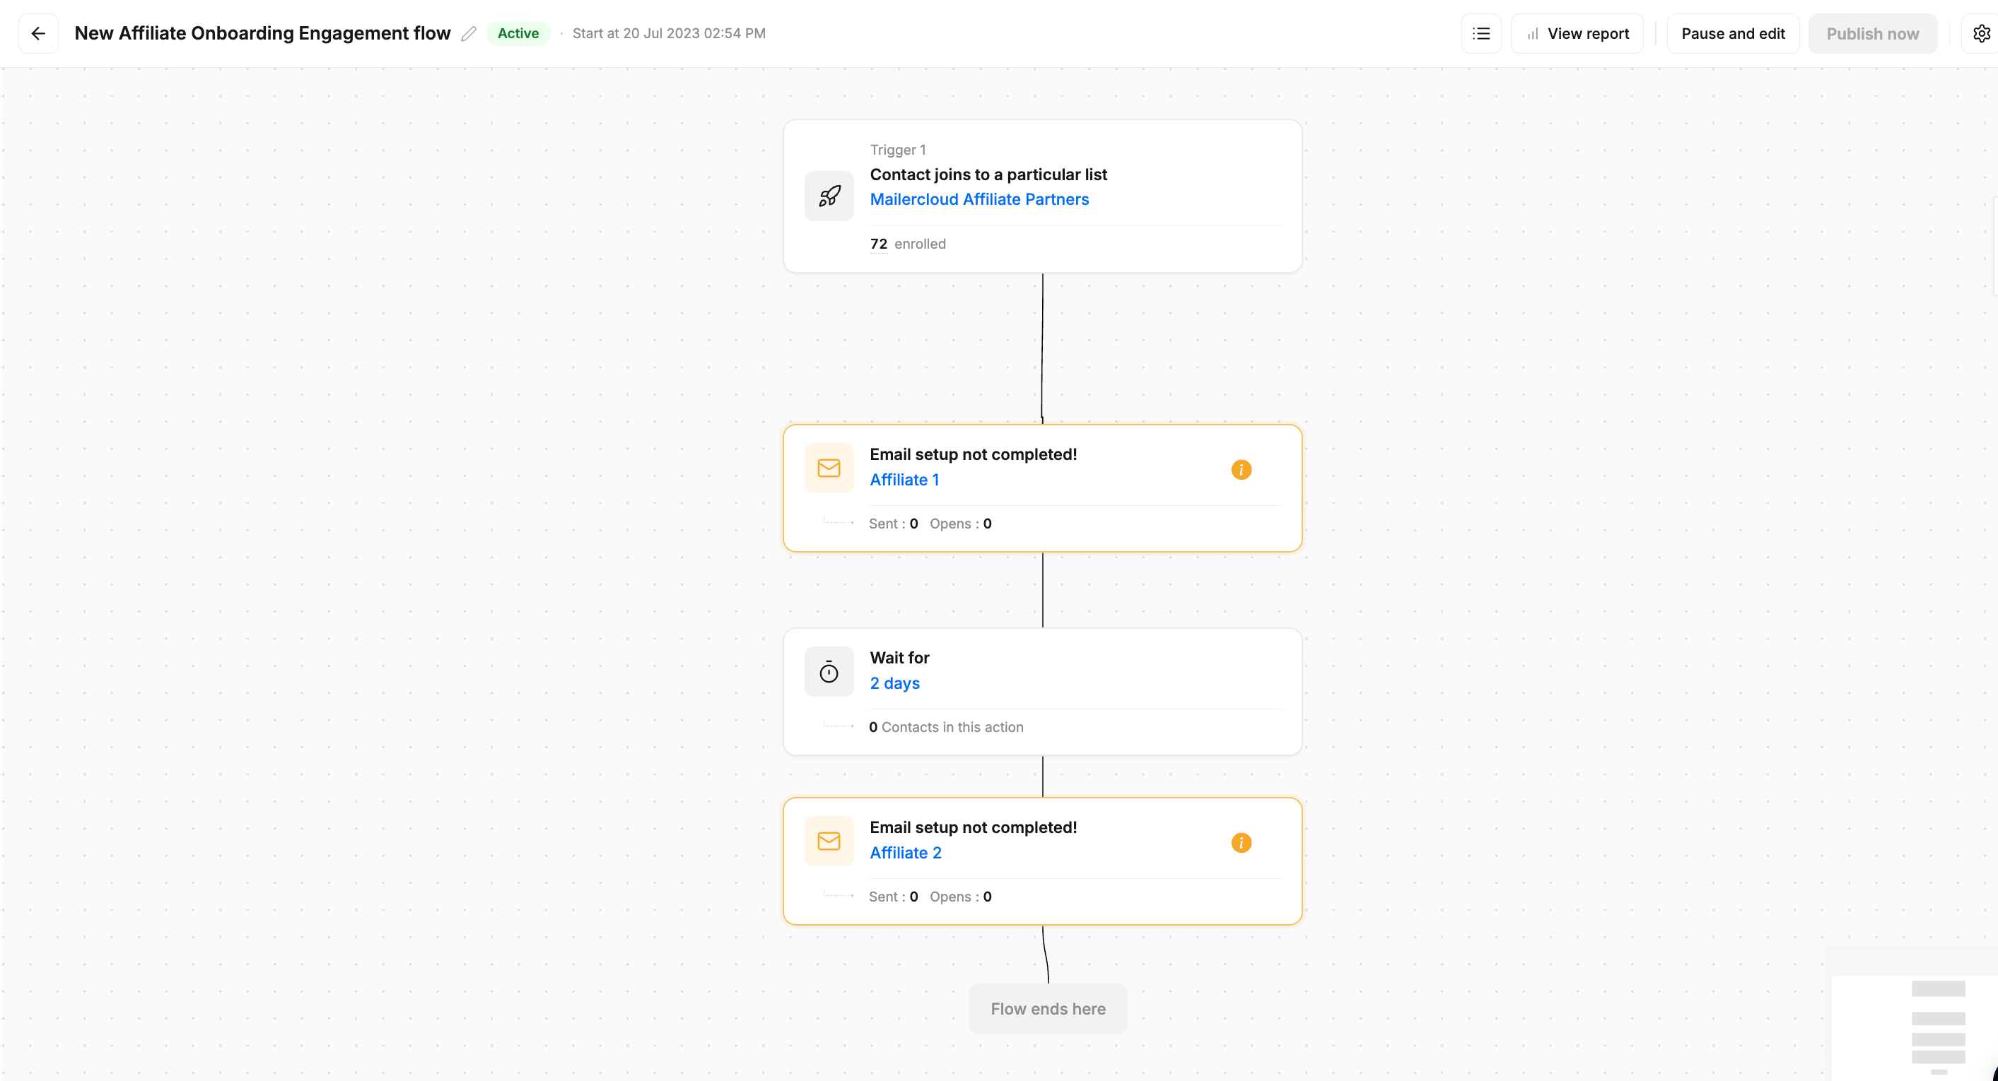Open the Affiliate 1 email link
1998x1081 pixels.
[x=904, y=480]
